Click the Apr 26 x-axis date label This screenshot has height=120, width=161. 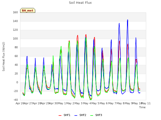pos(20,103)
